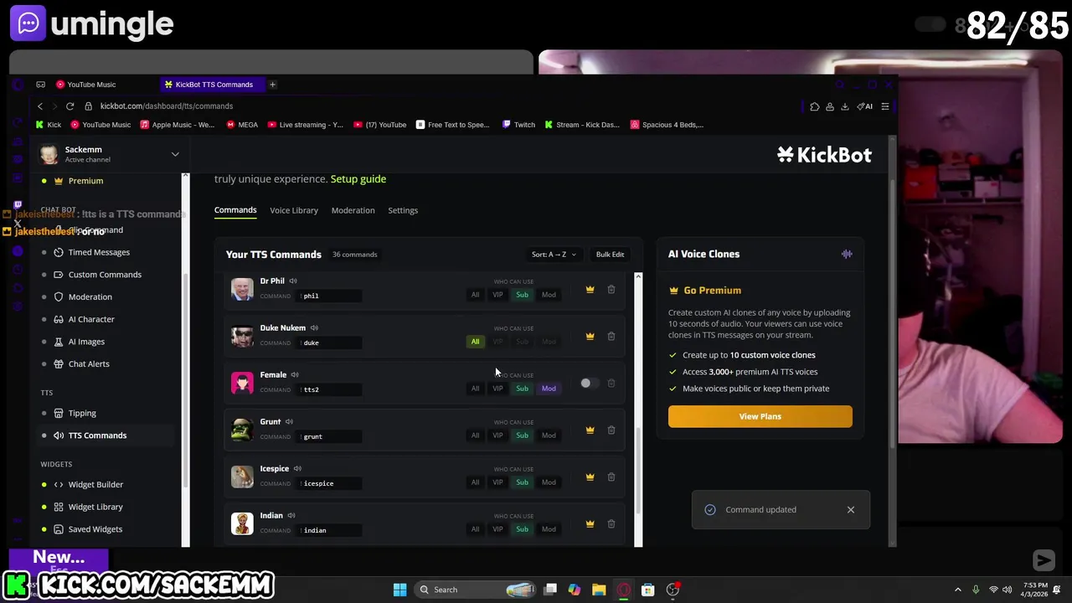The height and width of the screenshot is (603, 1072).
Task: Play the Indian voice preview speaker icon
Action: (x=291, y=516)
